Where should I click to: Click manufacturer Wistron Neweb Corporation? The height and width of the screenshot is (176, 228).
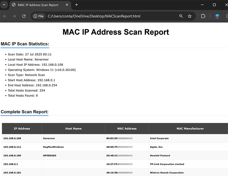point(167,173)
